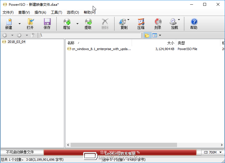The width and height of the screenshot is (225, 163).
Task: Open the dropdown arrow beside 复制
Action: click(x=128, y=20)
